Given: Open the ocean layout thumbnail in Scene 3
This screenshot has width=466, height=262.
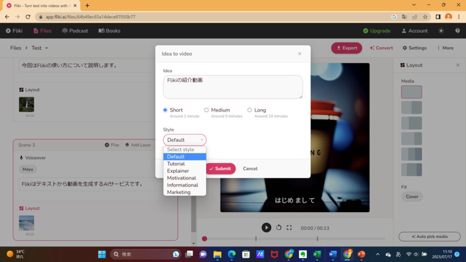Looking at the screenshot, I should coord(26,223).
